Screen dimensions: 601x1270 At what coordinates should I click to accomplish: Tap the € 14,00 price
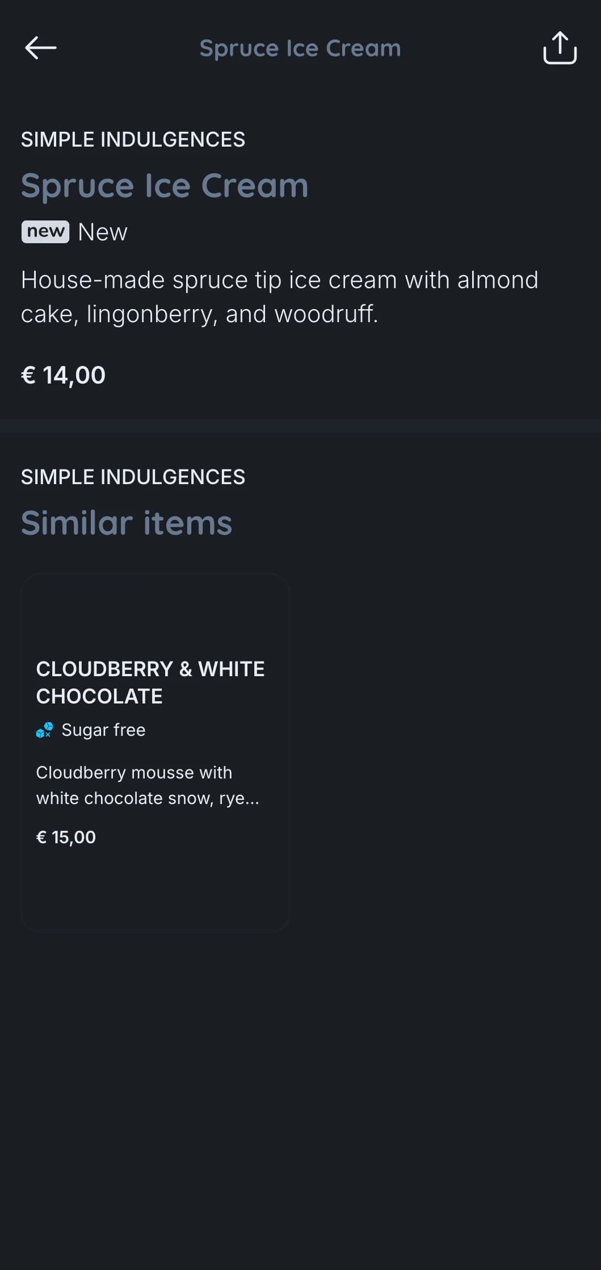pyautogui.click(x=63, y=375)
